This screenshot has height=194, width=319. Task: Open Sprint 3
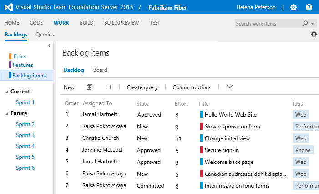[25, 135]
